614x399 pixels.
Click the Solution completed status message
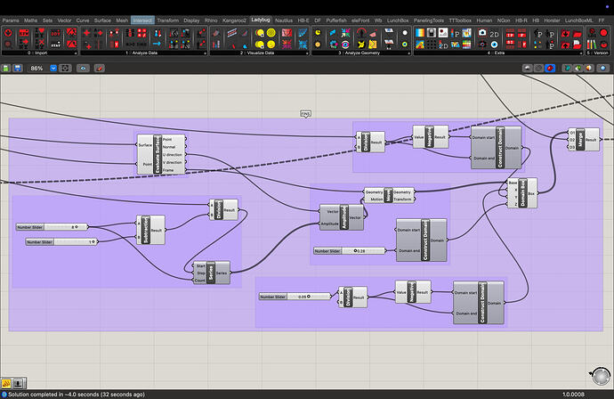pos(77,395)
